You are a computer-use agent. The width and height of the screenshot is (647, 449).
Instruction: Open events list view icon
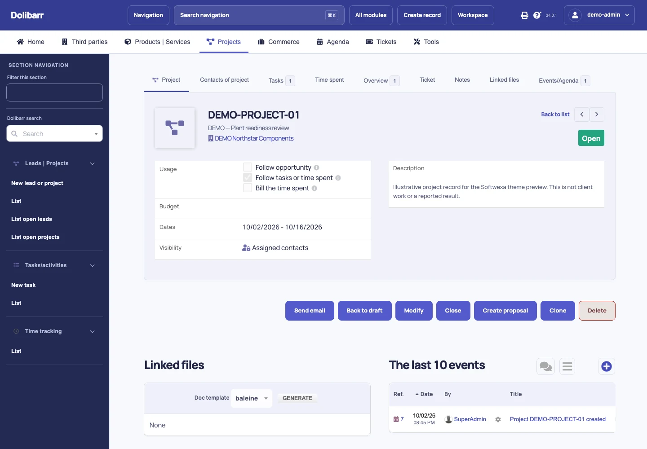[567, 366]
